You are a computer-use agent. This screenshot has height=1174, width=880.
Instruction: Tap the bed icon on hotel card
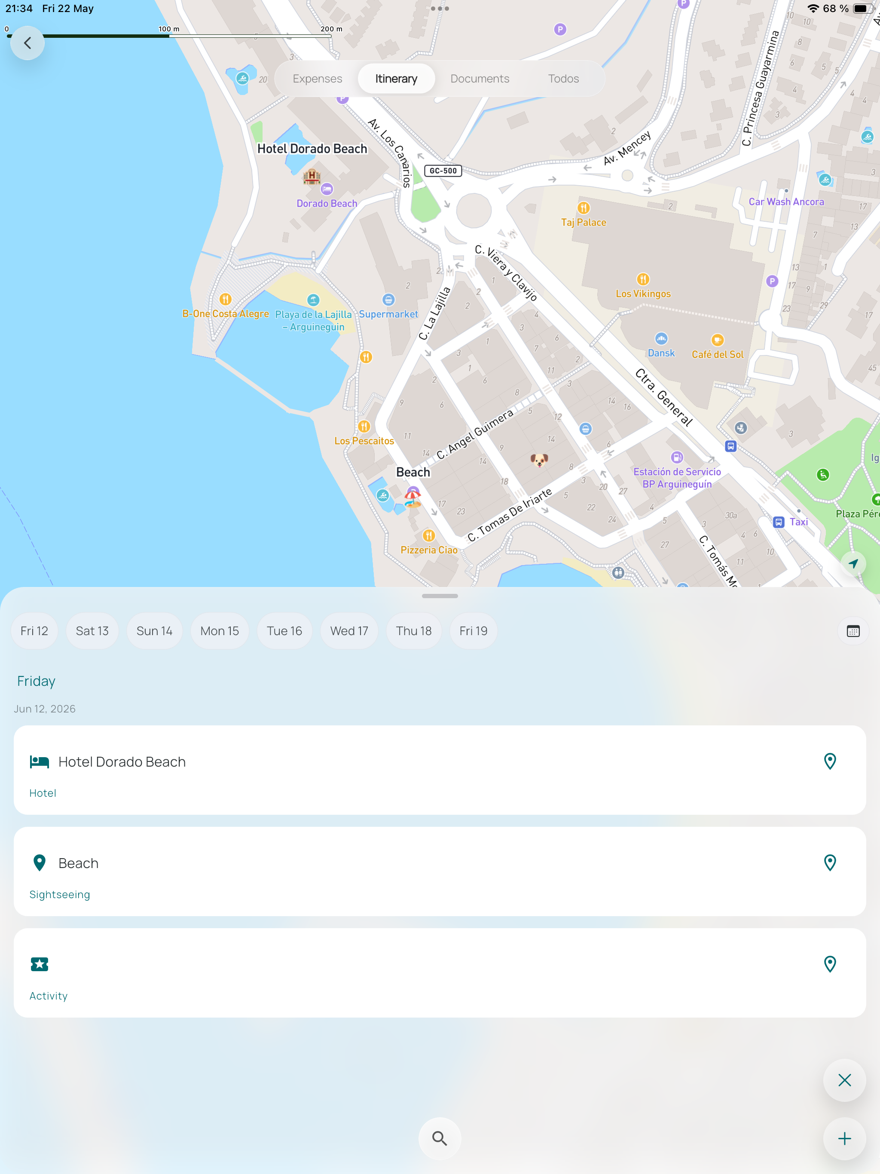(39, 762)
